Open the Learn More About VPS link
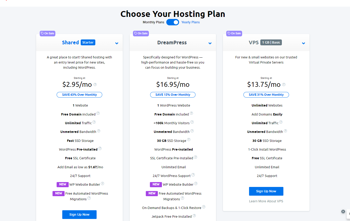The height and width of the screenshot is (221, 350). (x=266, y=201)
